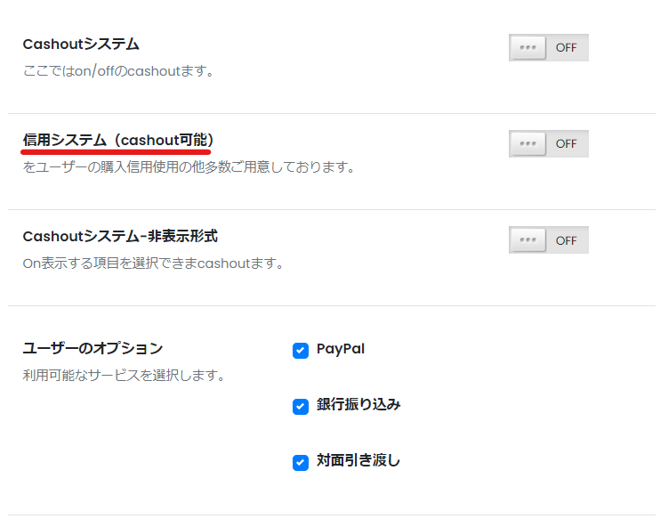Click the dotted handle of Cashoutシステム switch
Viewport: 660px width, 527px height.
click(x=527, y=47)
